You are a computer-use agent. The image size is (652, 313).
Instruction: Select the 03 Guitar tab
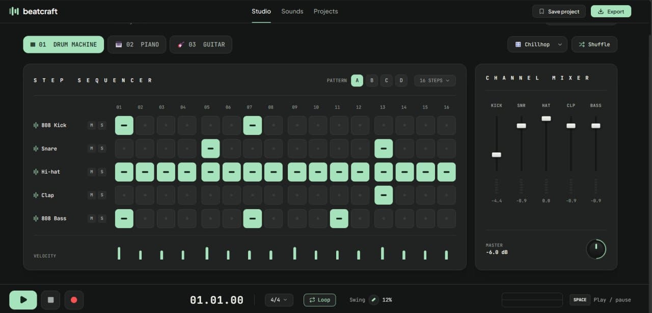click(201, 44)
